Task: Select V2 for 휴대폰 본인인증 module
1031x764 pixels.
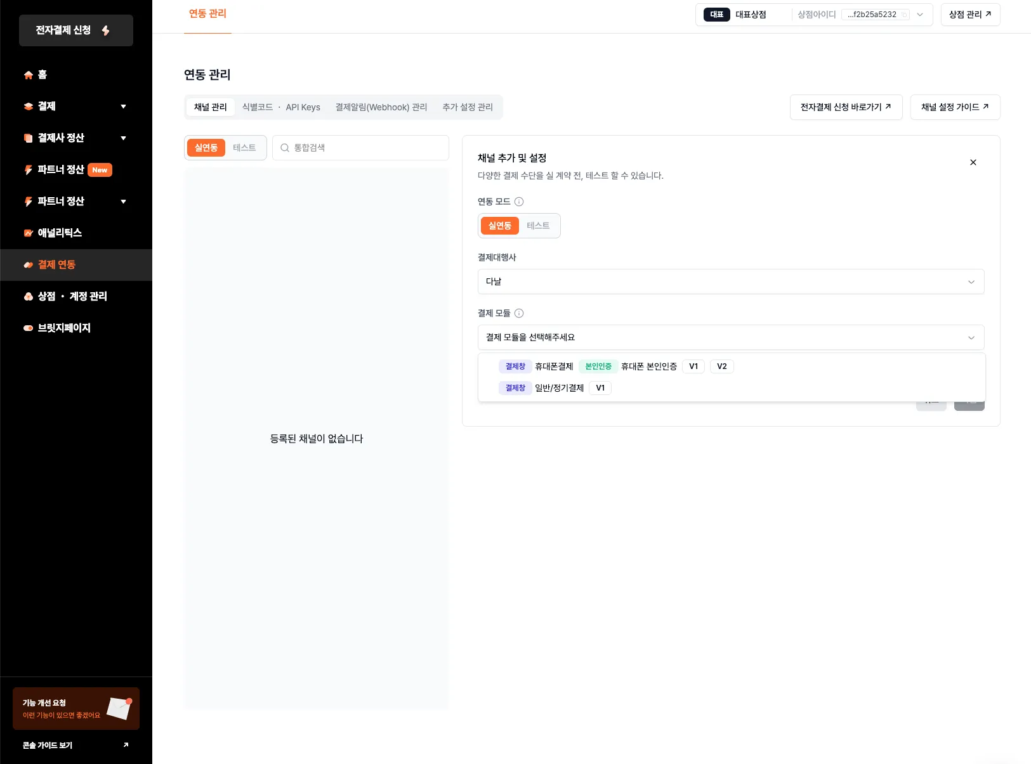Action: [721, 366]
